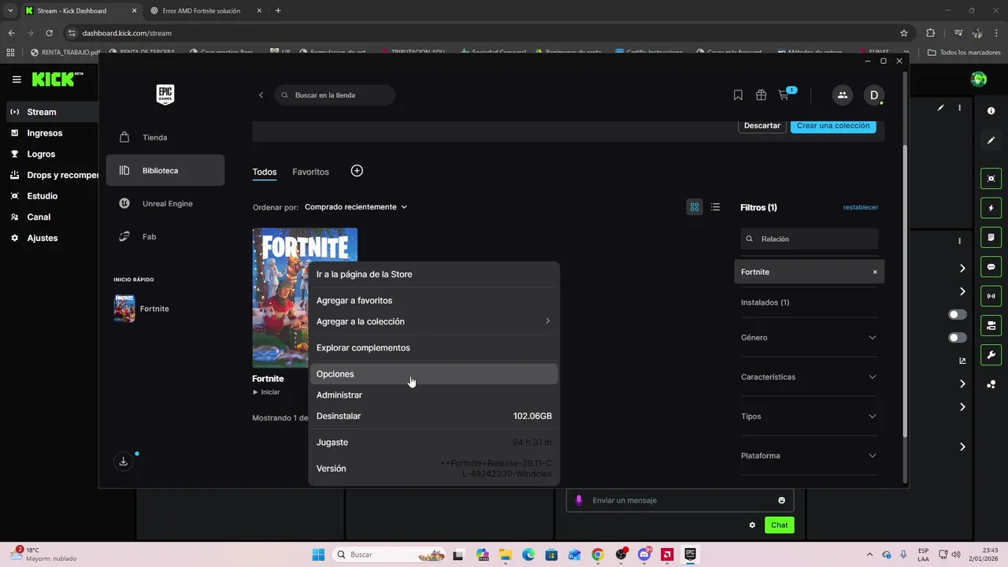Click the Kick user avatar in the dashboard
This screenshot has width=1008, height=567.
[x=979, y=79]
